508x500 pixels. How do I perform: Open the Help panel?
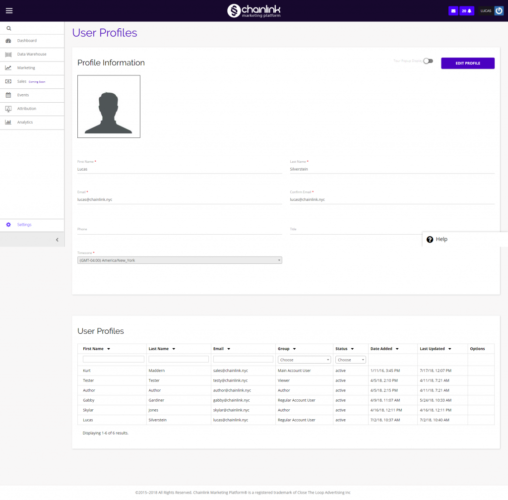[437, 239]
